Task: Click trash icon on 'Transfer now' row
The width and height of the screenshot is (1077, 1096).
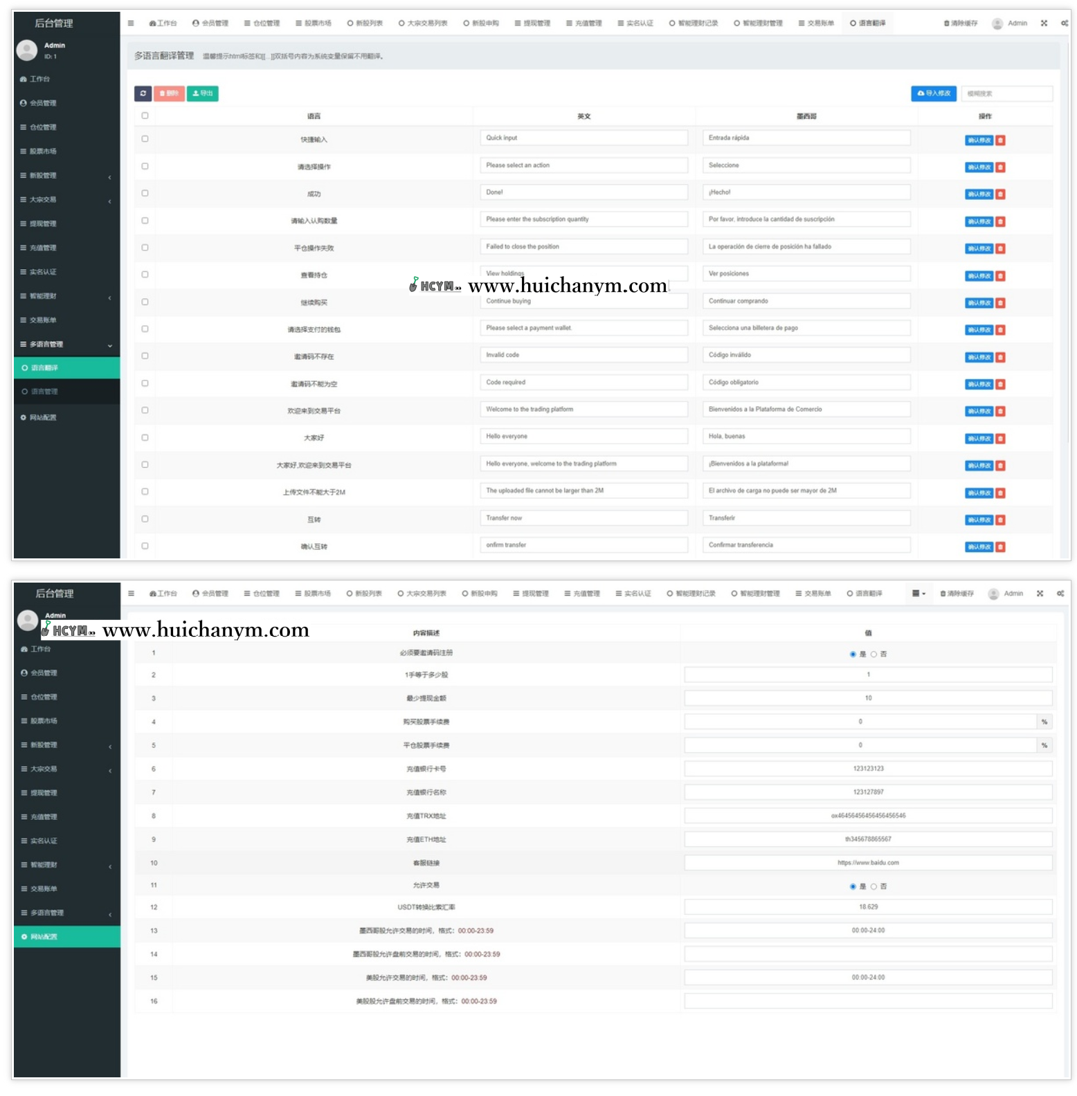Action: coord(1000,520)
